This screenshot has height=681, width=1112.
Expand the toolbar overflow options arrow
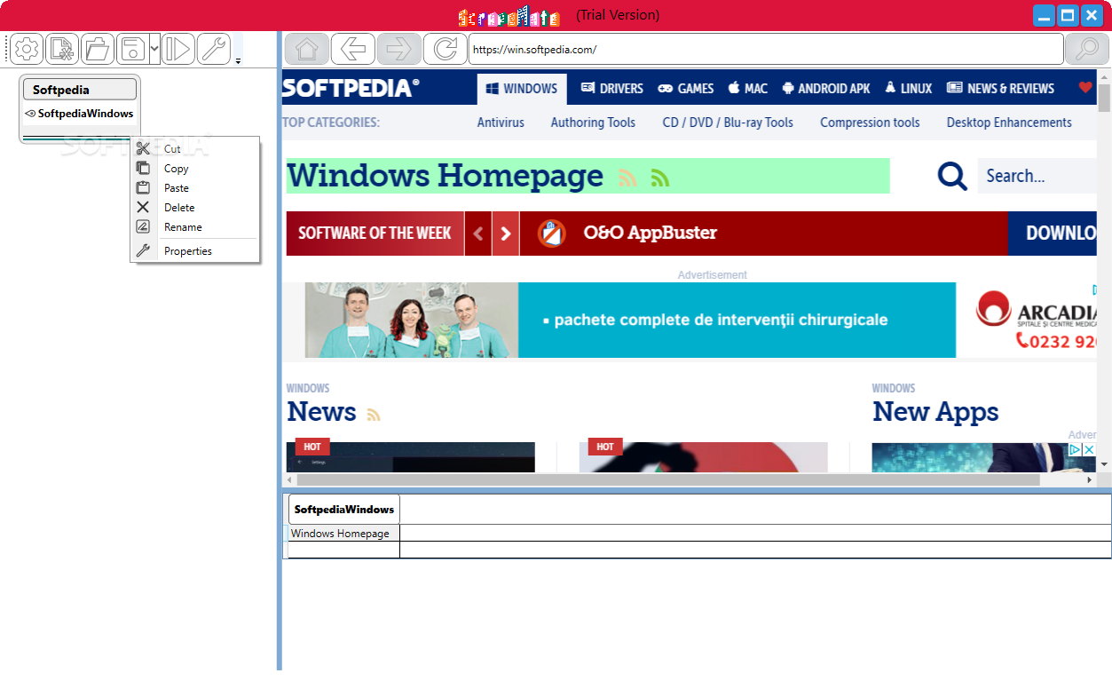(238, 60)
